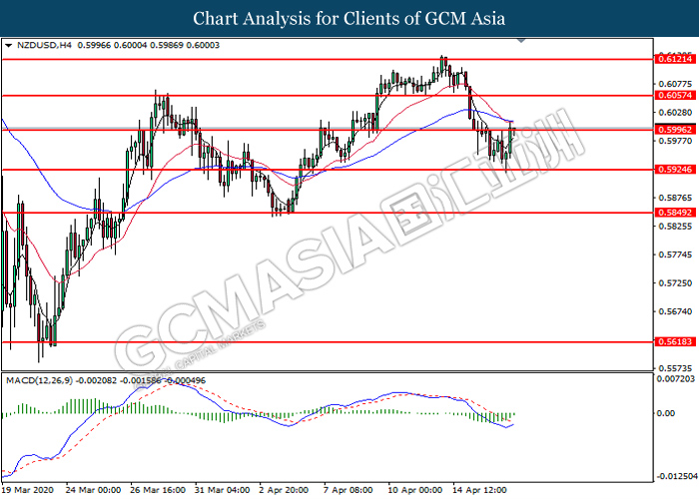Click the 0.00 MACD zero level label
This screenshot has width=699, height=499.
tap(666, 413)
